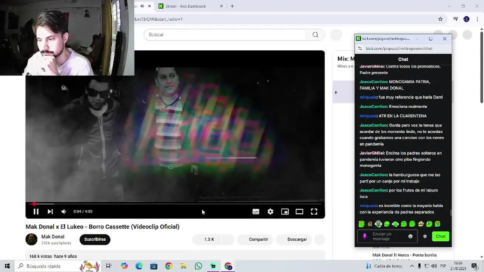The height and width of the screenshot is (272, 484).
Task: Open WhatsApp from taskbar
Action: coord(199,266)
